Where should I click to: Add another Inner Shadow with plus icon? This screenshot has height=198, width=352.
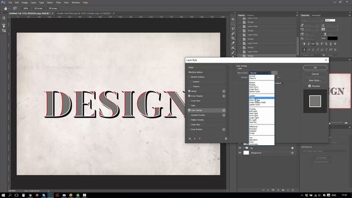[x=224, y=96]
